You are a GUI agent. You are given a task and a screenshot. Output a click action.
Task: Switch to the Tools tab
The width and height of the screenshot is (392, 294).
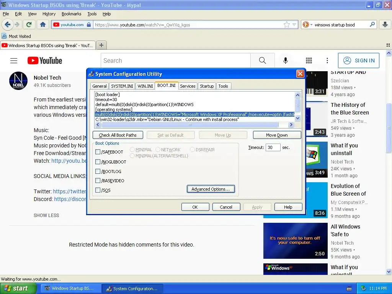tap(223, 86)
